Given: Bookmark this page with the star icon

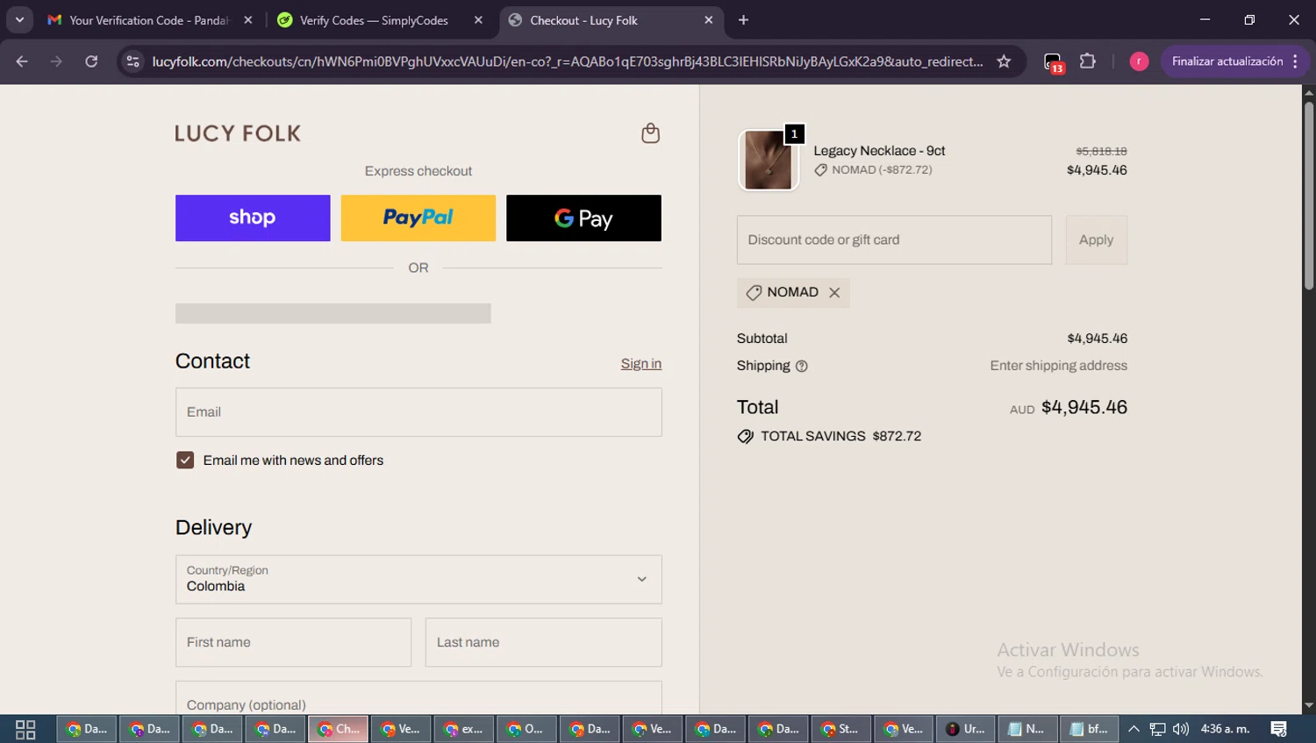Looking at the screenshot, I should tap(1004, 61).
